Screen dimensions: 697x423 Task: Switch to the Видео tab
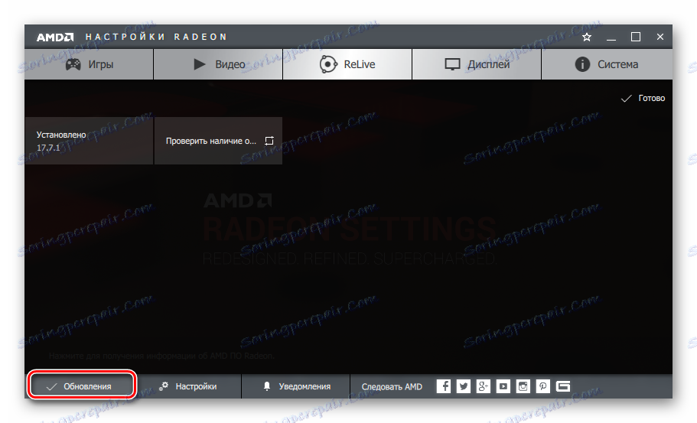click(218, 64)
